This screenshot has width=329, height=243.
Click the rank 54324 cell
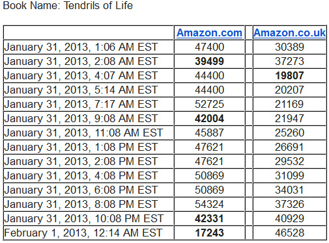point(209,204)
